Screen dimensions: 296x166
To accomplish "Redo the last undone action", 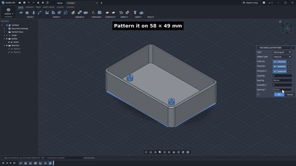I will click(33, 3).
